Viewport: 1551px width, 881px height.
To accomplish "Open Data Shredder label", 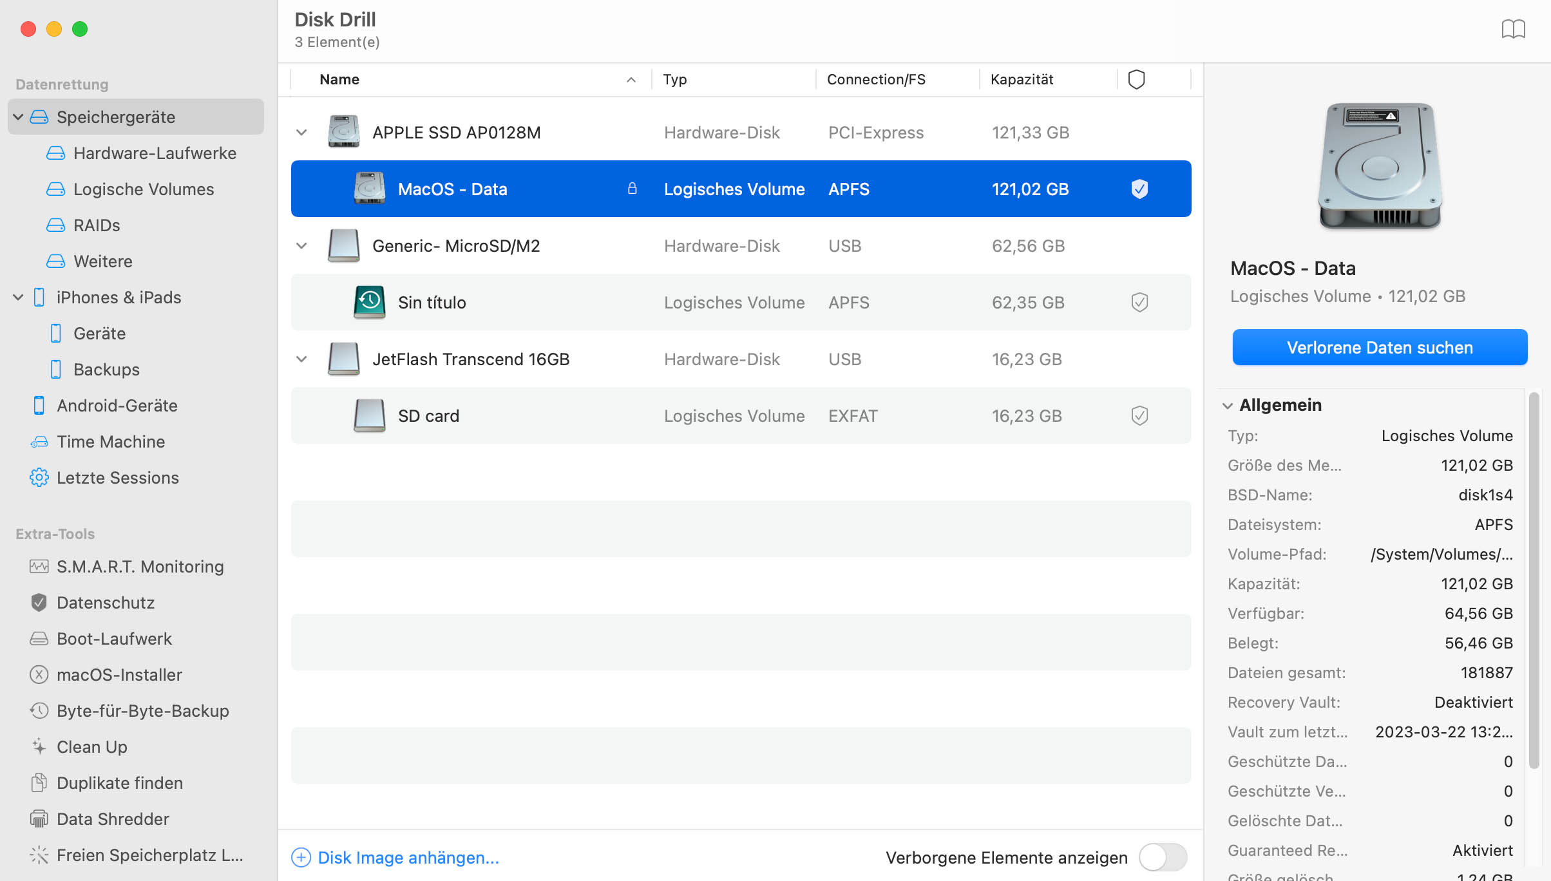I will (113, 819).
